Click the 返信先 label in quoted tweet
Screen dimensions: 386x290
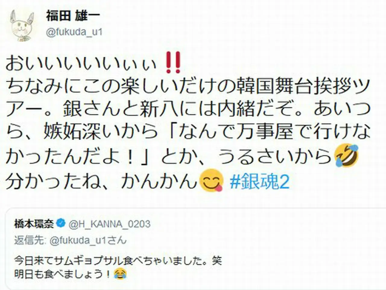[x=30, y=240]
